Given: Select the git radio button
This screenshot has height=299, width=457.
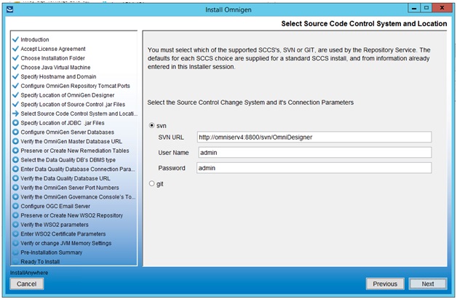Looking at the screenshot, I should click(151, 183).
